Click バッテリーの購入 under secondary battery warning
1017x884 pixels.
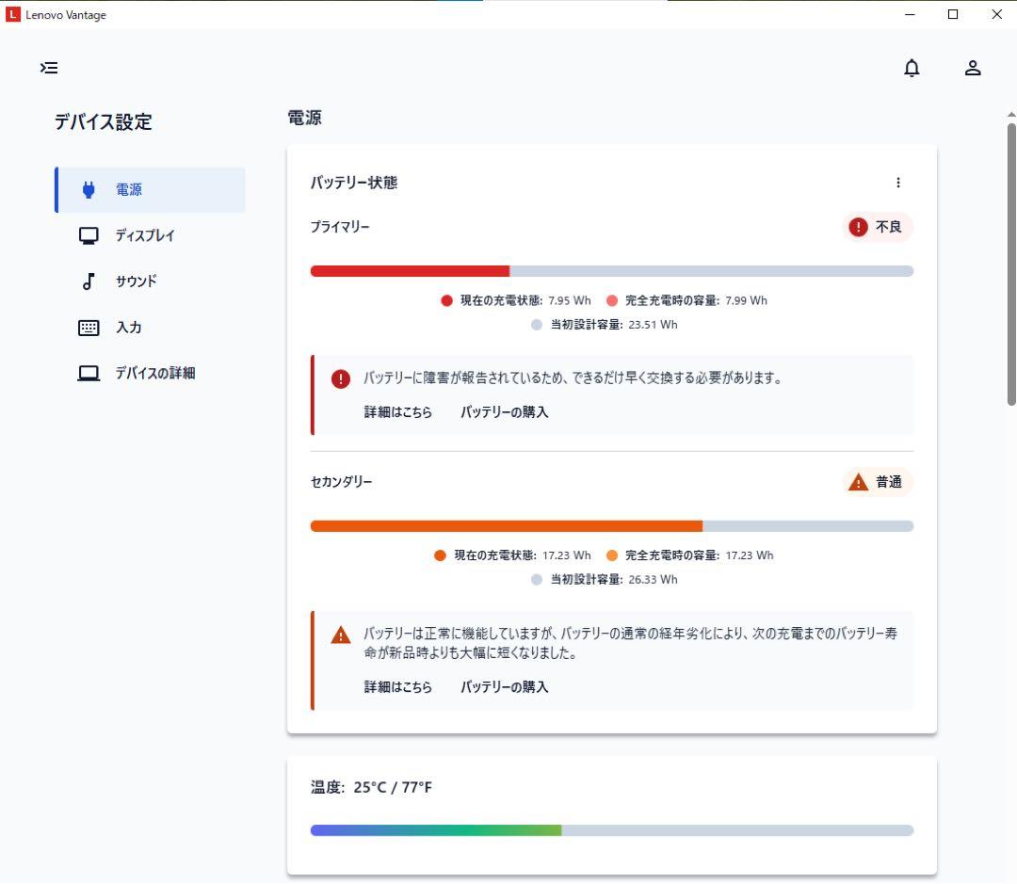pos(504,687)
